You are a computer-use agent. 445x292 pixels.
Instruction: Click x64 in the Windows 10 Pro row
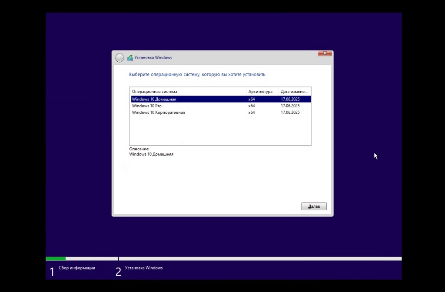252,106
